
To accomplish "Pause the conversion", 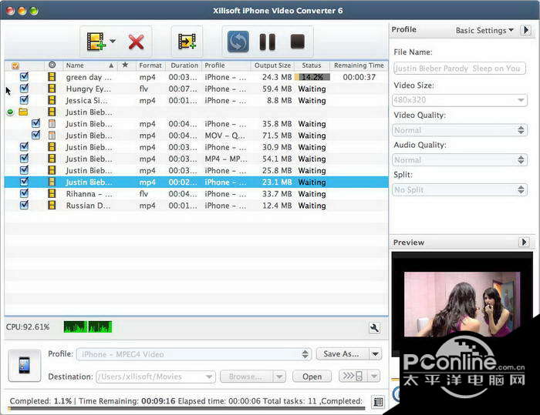I will [x=267, y=42].
